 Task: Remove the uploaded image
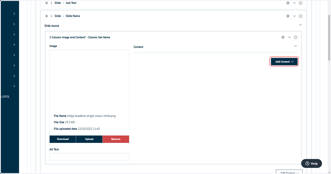pos(116,139)
